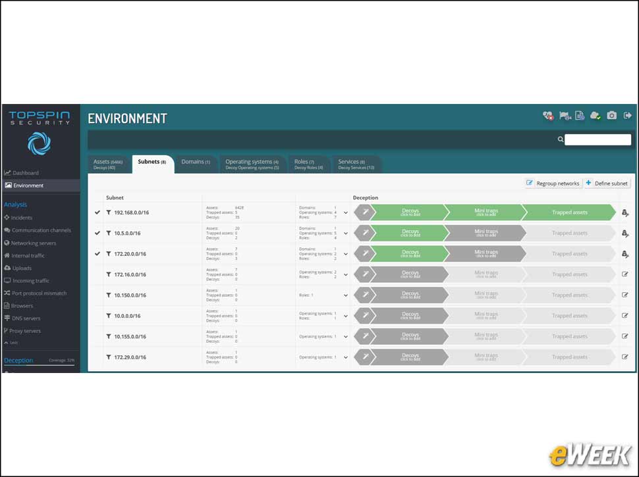This screenshot has height=477, width=639.
Task: Click the Regroup networks button
Action: tap(553, 183)
